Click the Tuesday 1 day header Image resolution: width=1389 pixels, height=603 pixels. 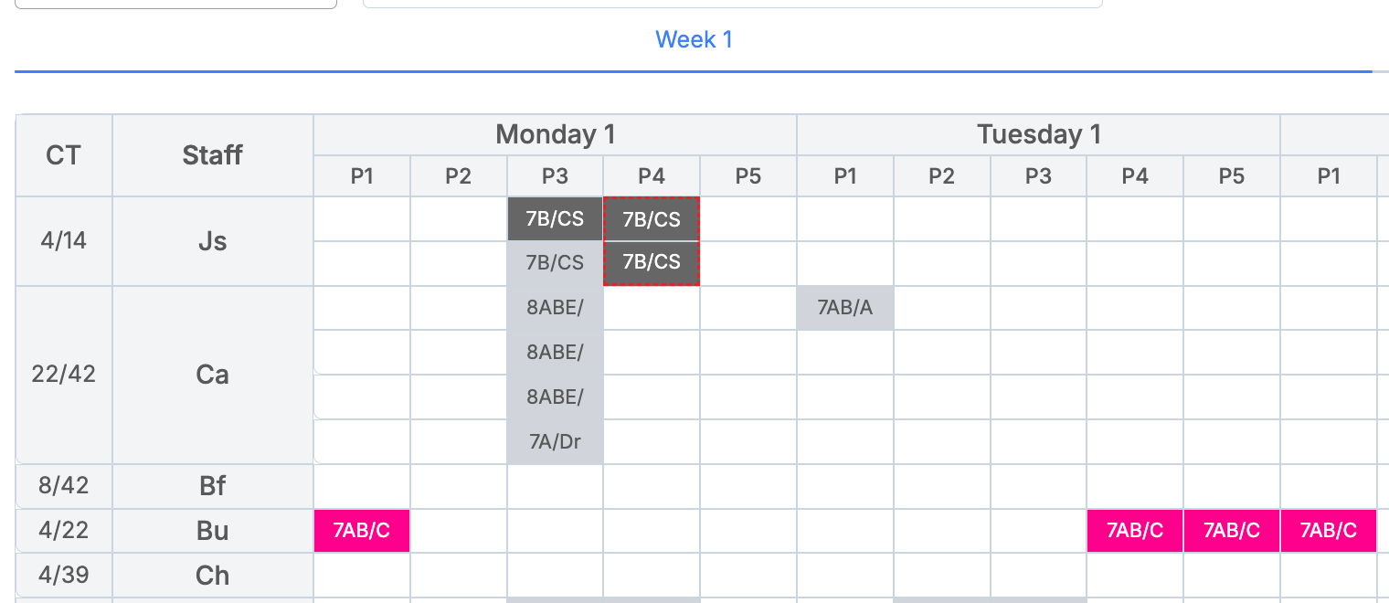(1038, 135)
